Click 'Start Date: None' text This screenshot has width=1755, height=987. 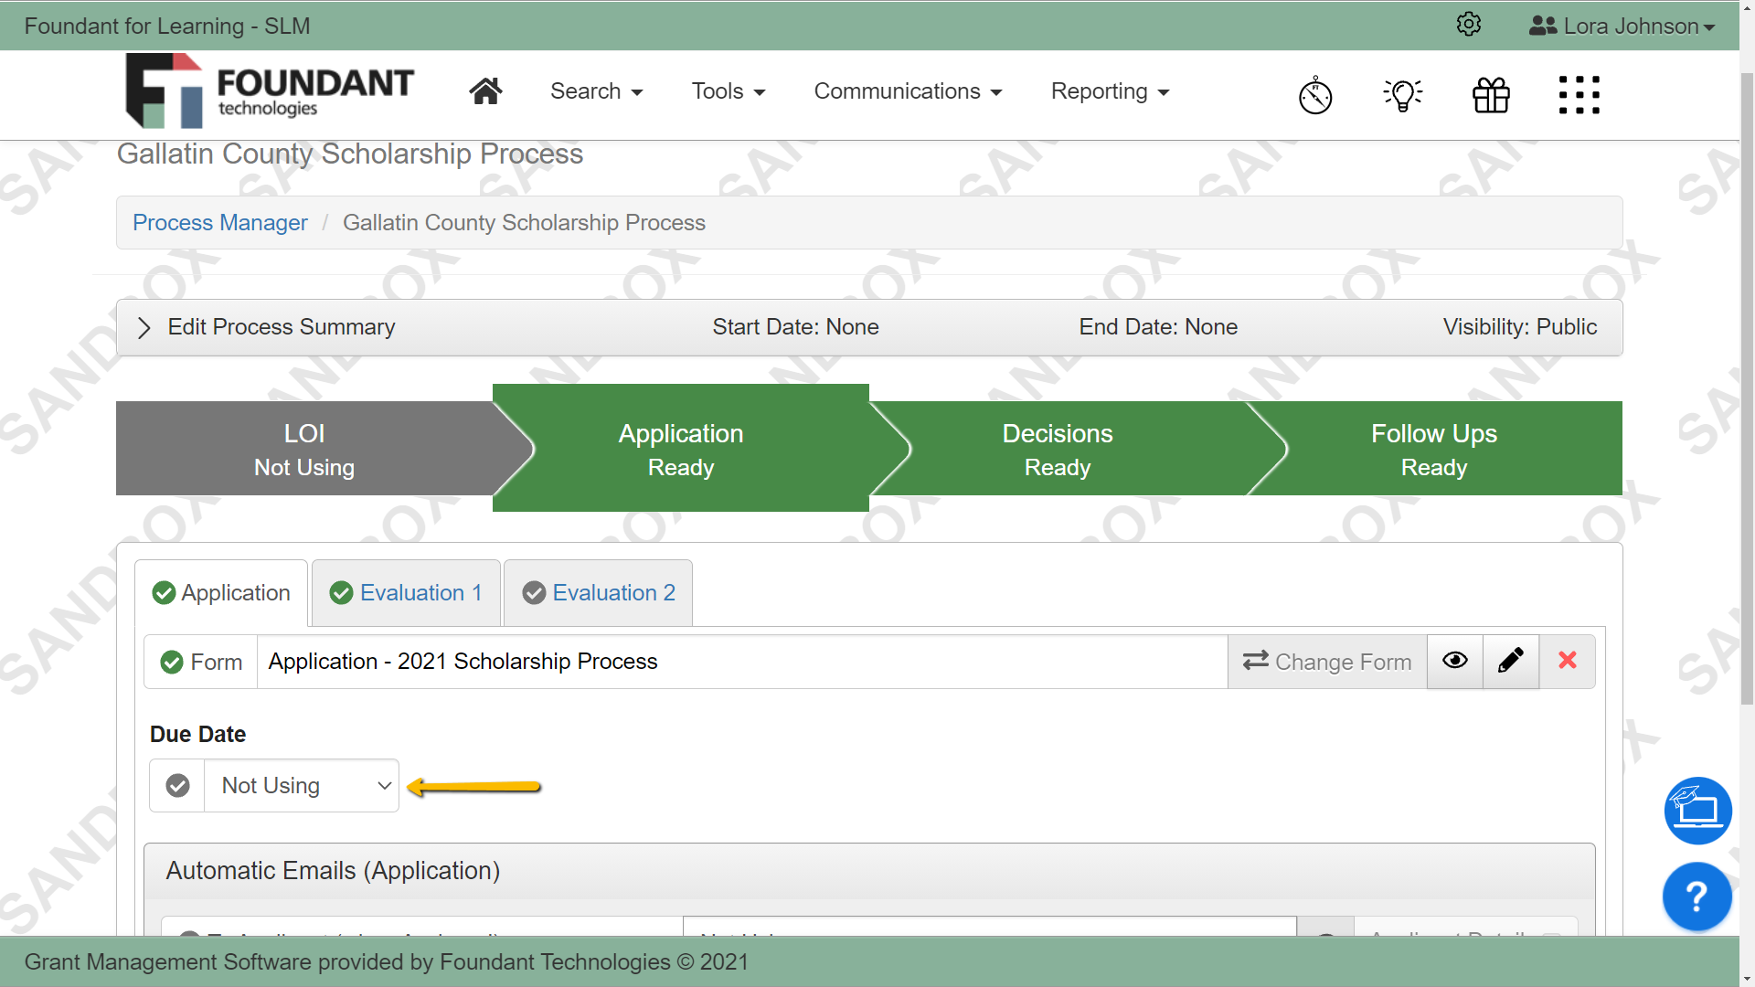click(x=795, y=327)
